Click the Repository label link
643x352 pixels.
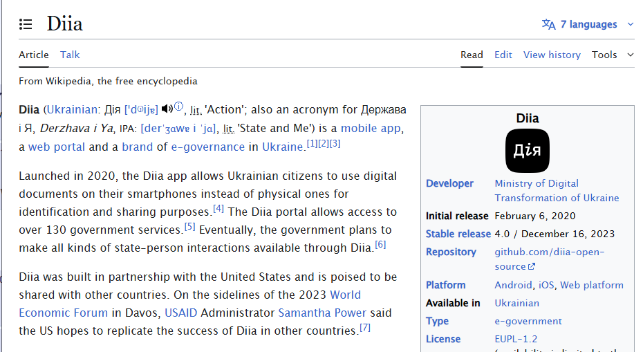click(x=451, y=252)
